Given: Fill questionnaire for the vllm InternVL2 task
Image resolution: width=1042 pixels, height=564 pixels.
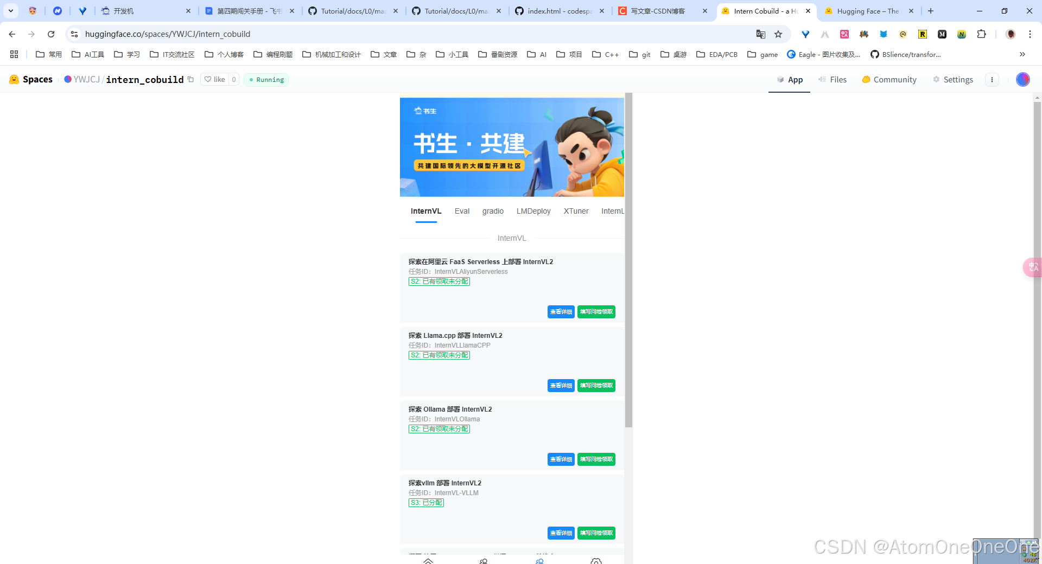Looking at the screenshot, I should coord(596,533).
